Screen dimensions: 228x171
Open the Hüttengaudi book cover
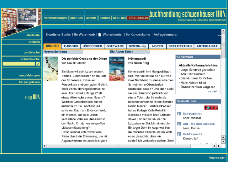pyautogui.click(x=117, y=68)
